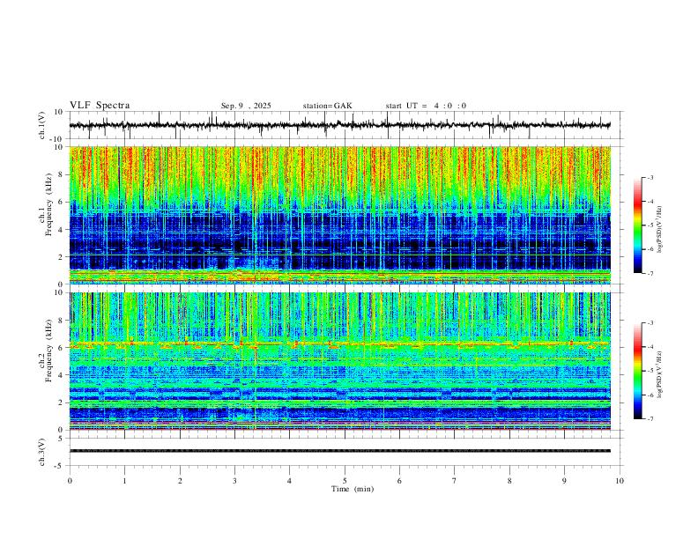Click time axis tick label "3"
This screenshot has width=698, height=539.
click(234, 481)
